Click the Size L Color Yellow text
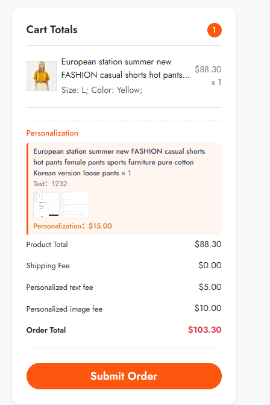 click(x=102, y=90)
